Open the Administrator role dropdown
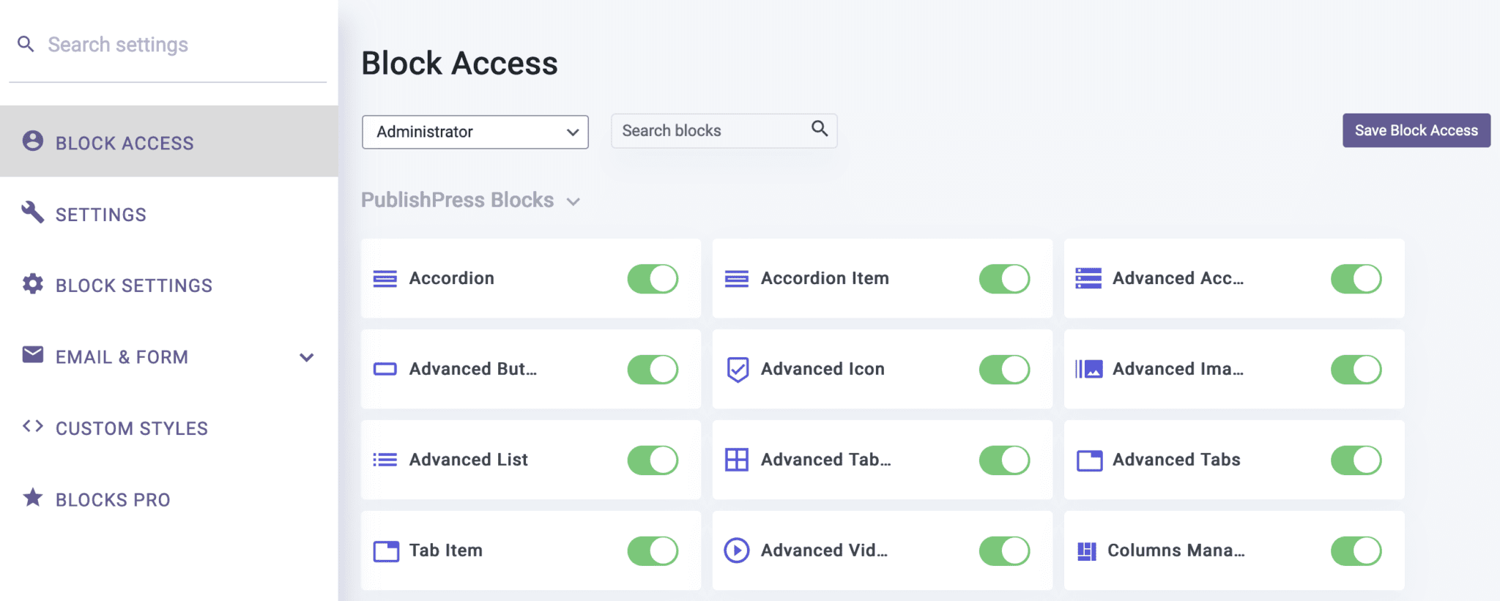Viewport: 1500px width, 601px height. point(475,132)
